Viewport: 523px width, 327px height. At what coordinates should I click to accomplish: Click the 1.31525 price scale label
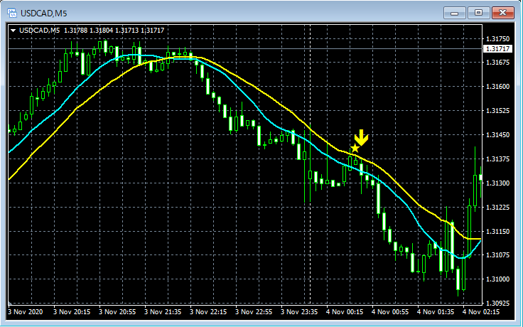(x=497, y=110)
